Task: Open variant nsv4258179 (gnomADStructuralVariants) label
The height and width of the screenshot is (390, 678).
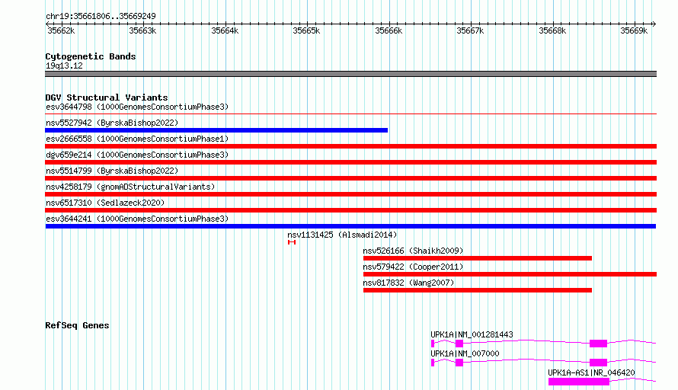Action: (130, 187)
